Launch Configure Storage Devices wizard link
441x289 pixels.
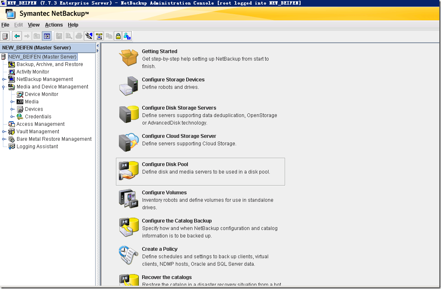(173, 80)
